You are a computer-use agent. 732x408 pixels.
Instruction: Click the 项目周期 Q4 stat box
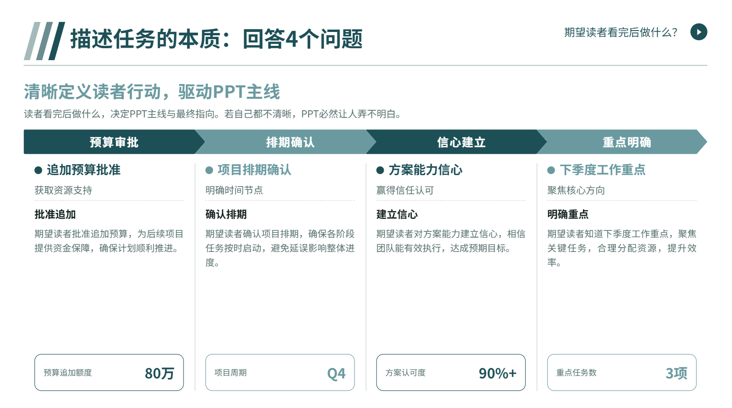click(280, 372)
